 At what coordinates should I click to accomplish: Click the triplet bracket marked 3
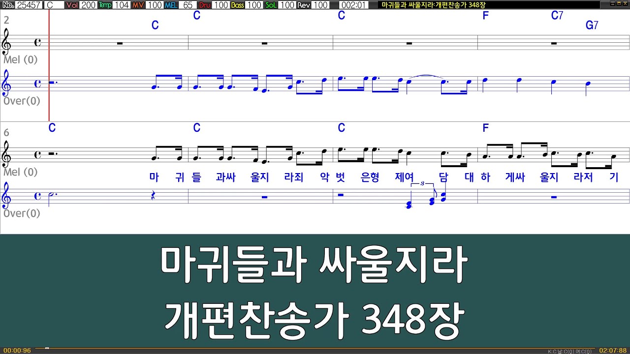[x=423, y=184]
